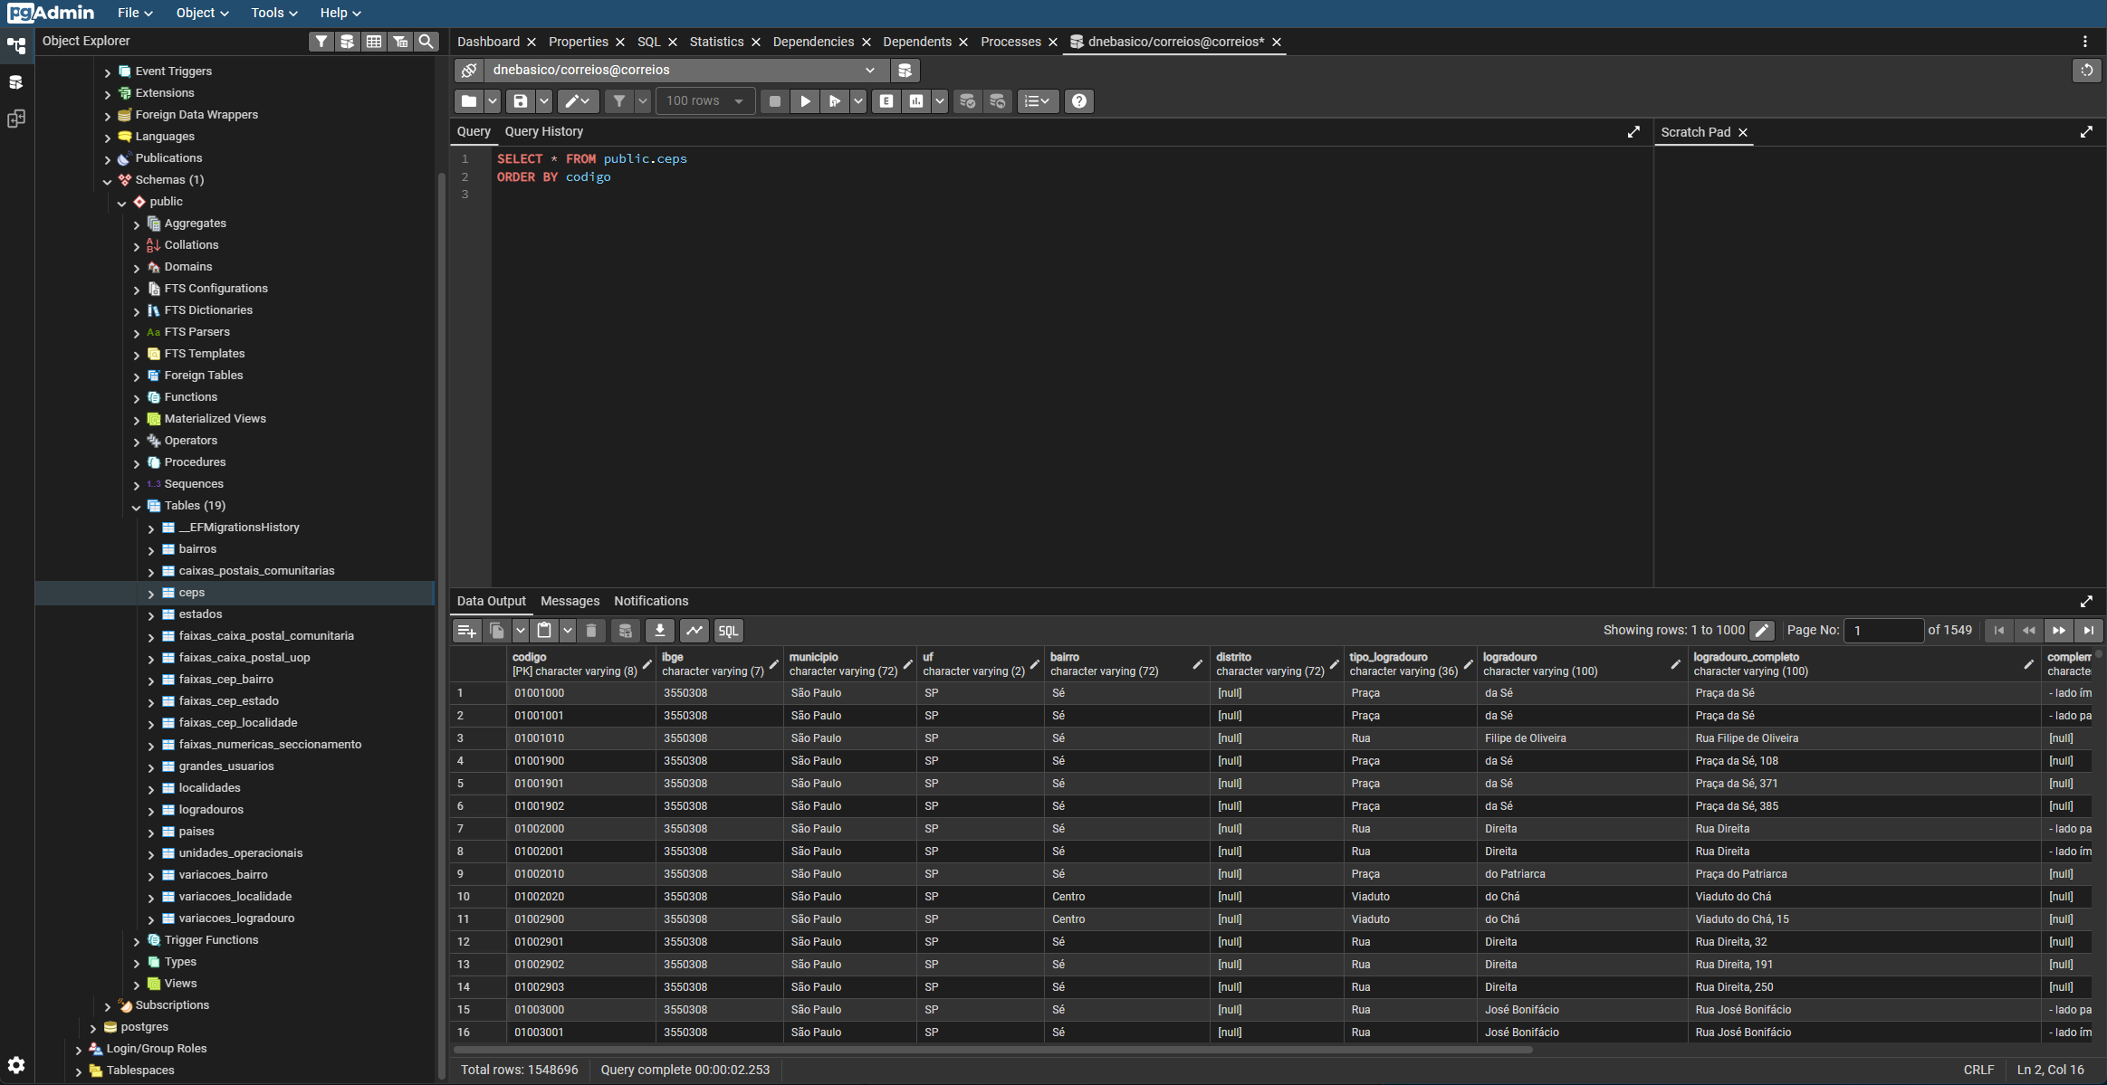Switch to the Query History tab
This screenshot has width=2107, height=1085.
(543, 131)
